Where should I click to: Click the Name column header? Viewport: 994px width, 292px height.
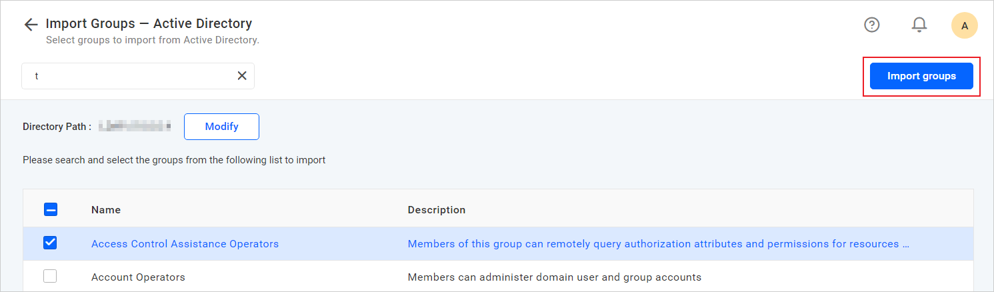pyautogui.click(x=106, y=210)
